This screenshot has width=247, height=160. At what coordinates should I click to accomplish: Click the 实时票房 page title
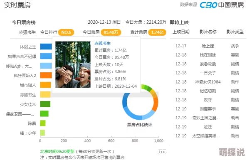17,5
